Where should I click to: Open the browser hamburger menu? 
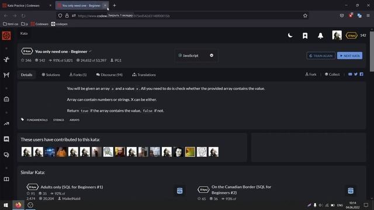tap(368, 16)
